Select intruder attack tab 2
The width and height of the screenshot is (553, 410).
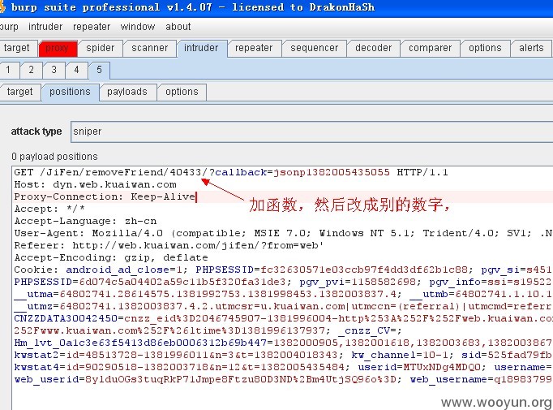[x=31, y=70]
